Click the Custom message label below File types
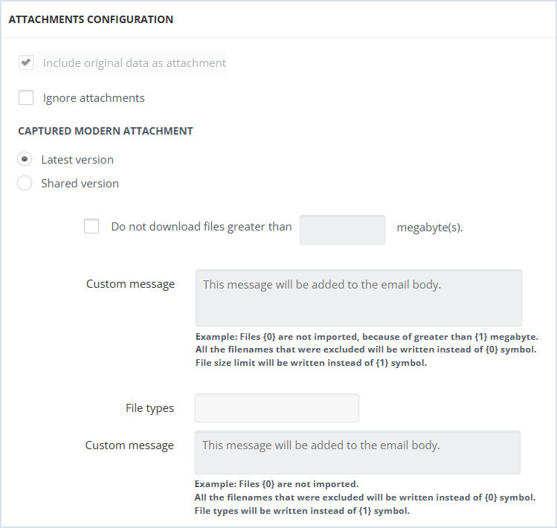Viewport: 557px width, 528px height. point(129,445)
